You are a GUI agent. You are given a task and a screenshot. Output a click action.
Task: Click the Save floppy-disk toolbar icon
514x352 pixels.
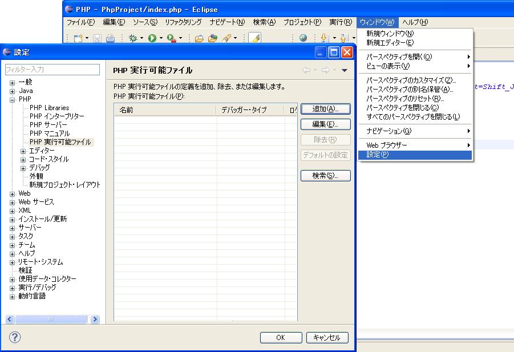pos(97,38)
